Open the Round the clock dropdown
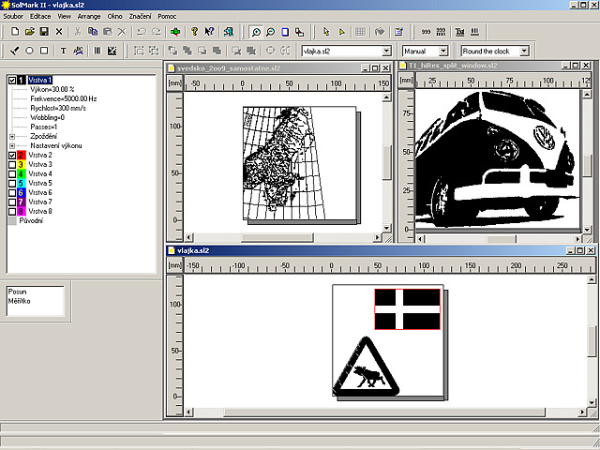Viewport: 600px width, 450px height. (524, 51)
